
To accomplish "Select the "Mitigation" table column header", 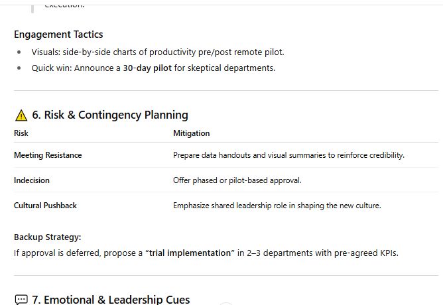I will (191, 133).
